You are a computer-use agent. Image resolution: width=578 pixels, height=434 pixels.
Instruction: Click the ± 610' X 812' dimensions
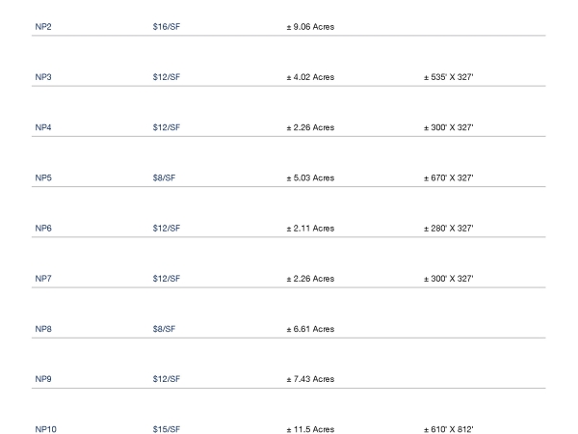tap(448, 429)
